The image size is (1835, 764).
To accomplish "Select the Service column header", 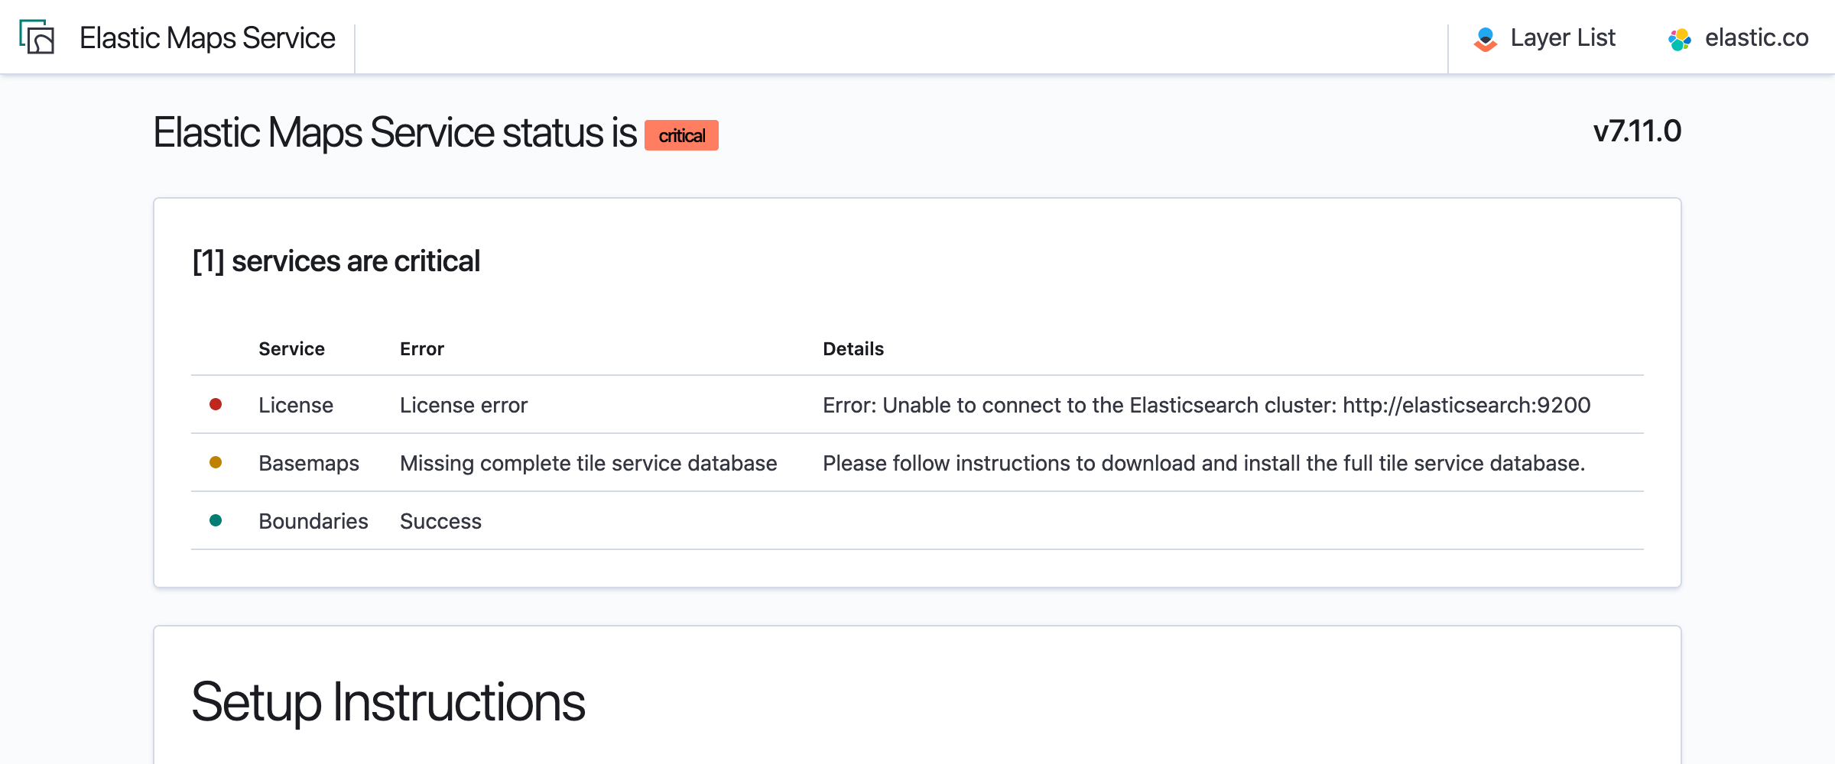I will 291,348.
